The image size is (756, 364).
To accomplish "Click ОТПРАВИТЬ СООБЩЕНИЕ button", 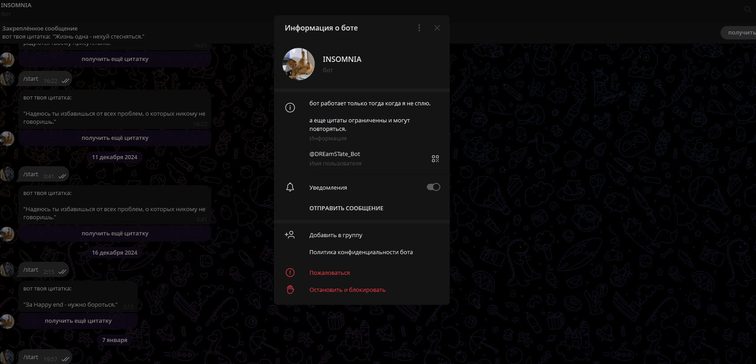I will point(346,208).
